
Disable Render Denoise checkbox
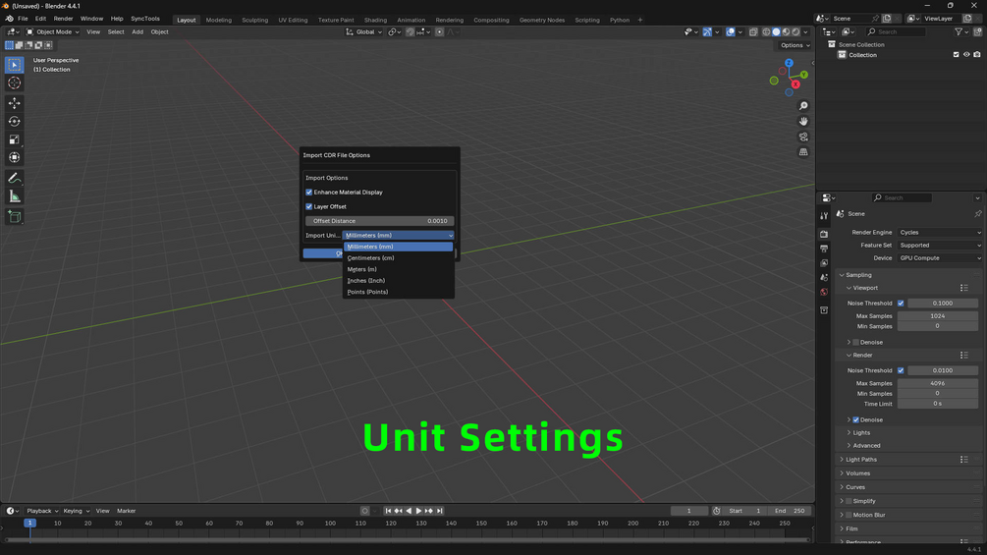855,419
